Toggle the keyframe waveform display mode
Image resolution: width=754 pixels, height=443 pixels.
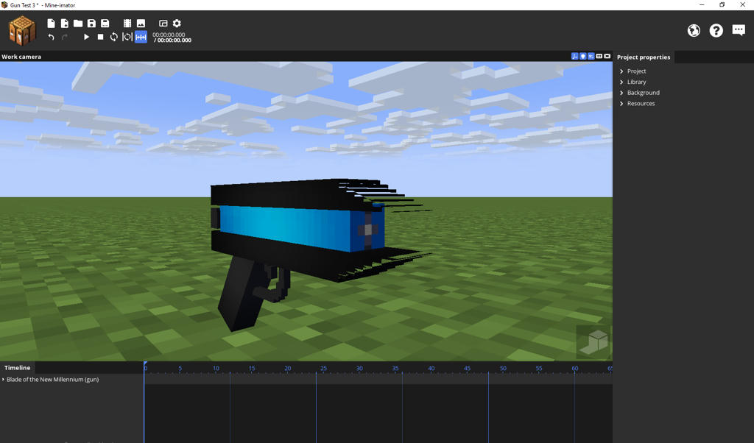(139, 36)
